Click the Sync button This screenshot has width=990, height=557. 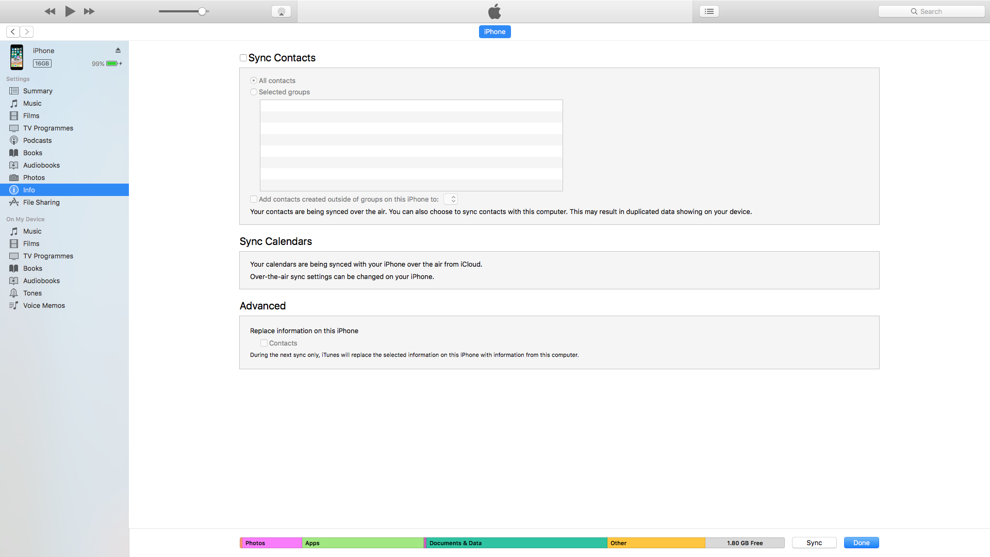pos(814,543)
